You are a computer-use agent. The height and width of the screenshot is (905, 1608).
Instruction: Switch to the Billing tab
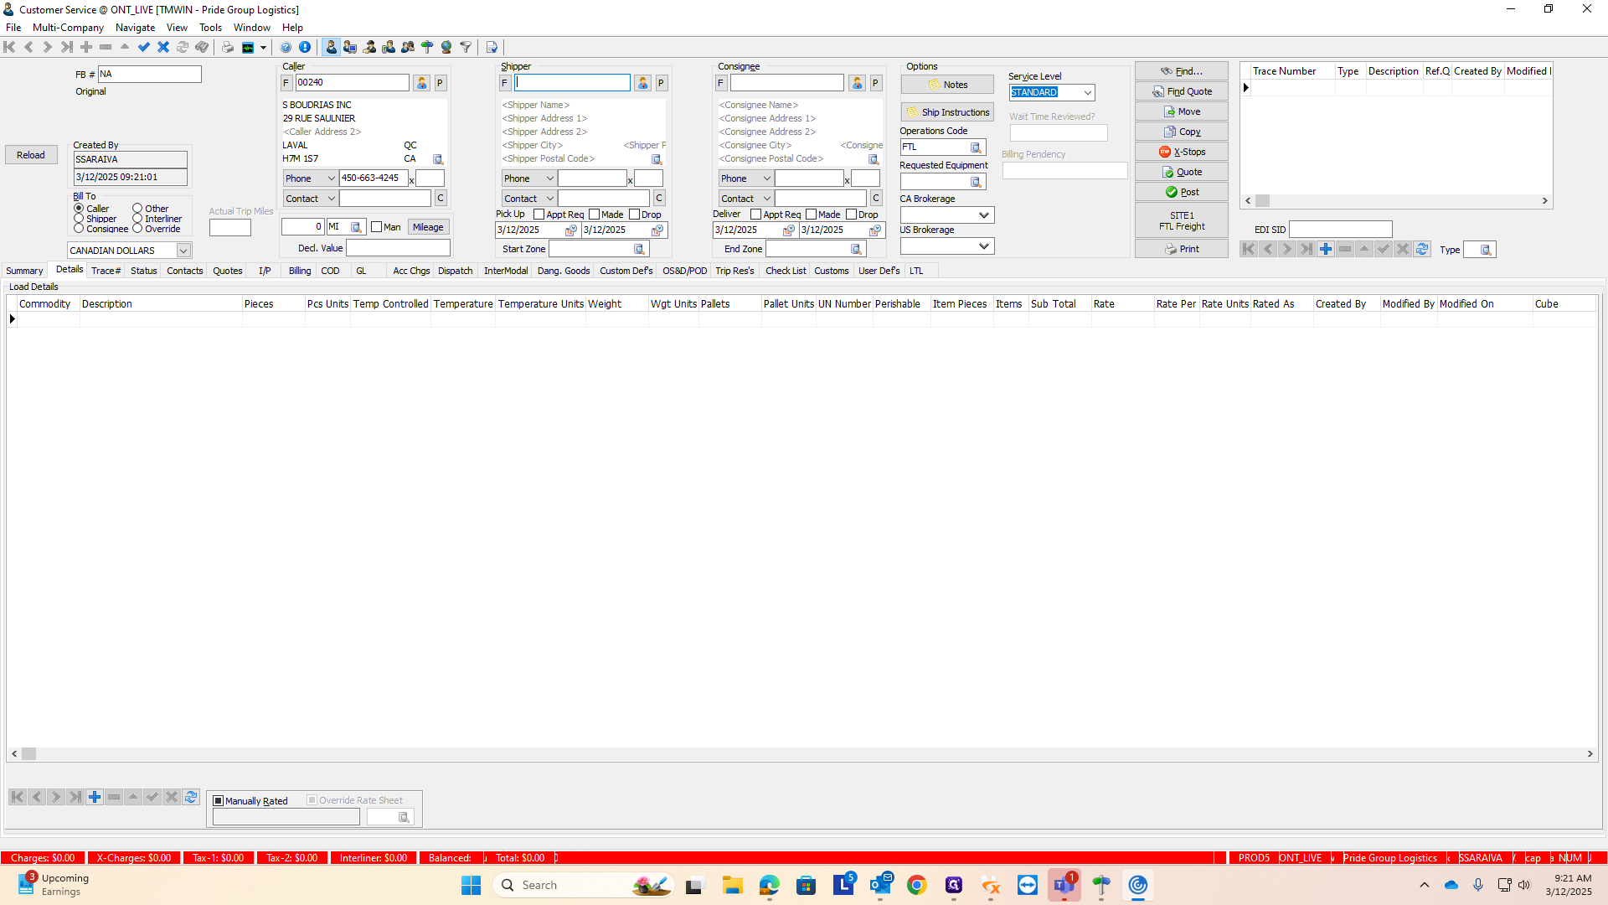[299, 271]
